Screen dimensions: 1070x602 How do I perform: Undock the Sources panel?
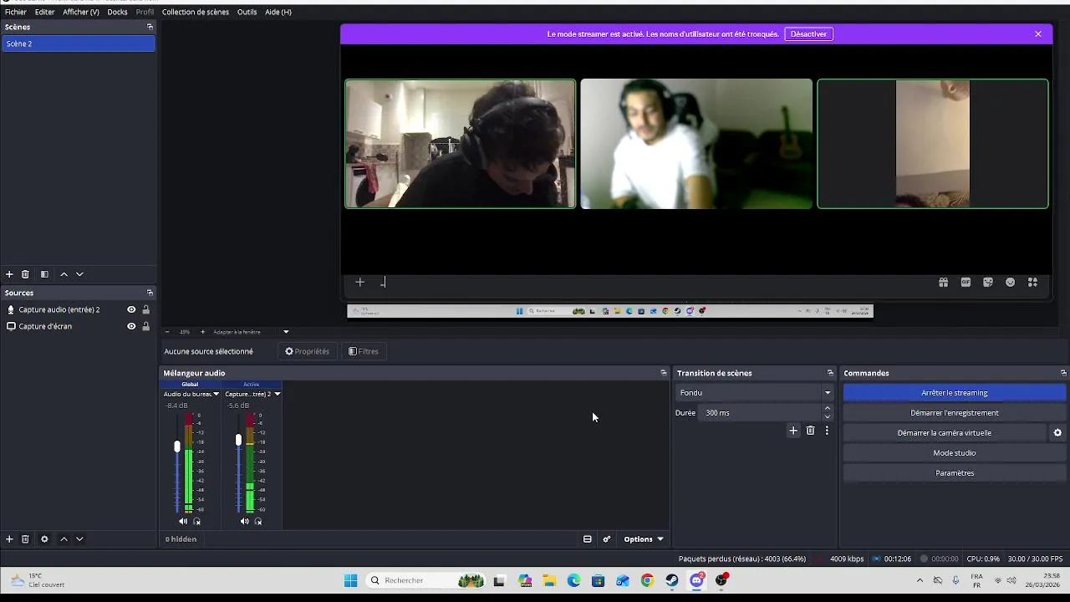point(150,293)
